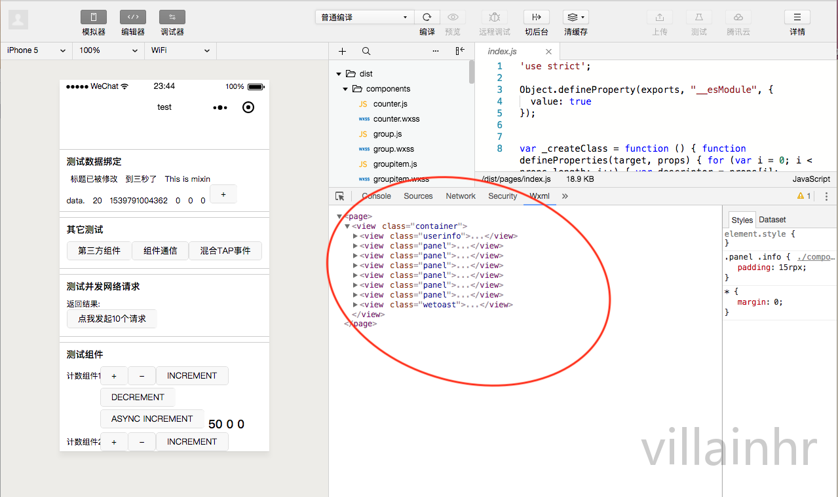838x497 pixels.
Task: Open the 普通编译 compile mode dropdown
Action: (364, 16)
